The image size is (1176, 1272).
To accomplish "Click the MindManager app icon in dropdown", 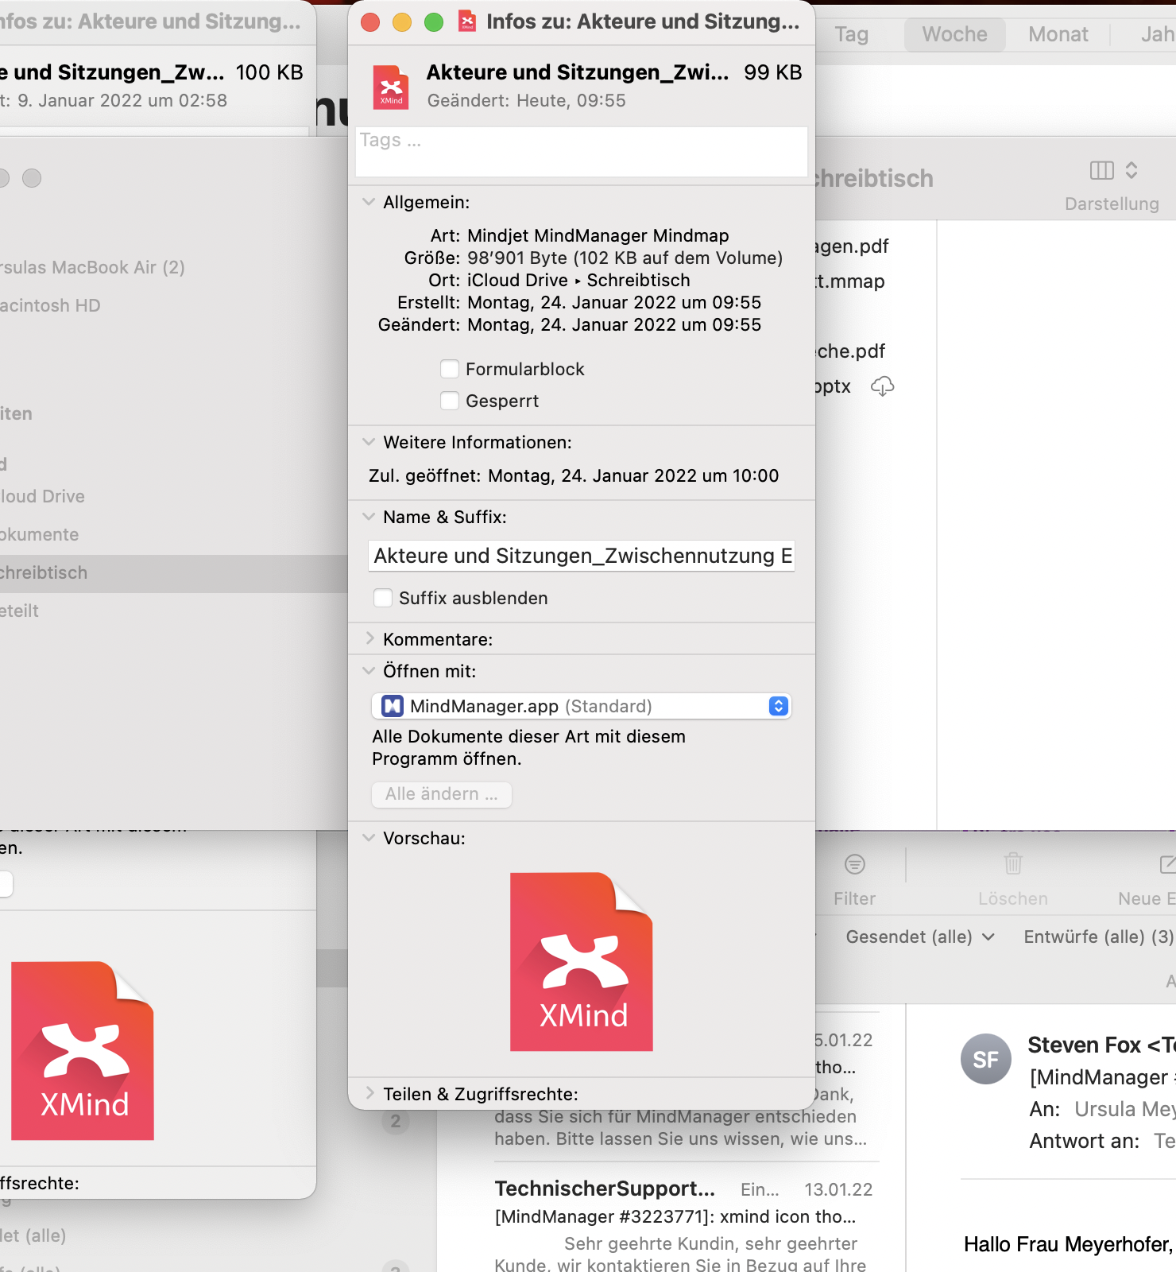I will [x=393, y=706].
